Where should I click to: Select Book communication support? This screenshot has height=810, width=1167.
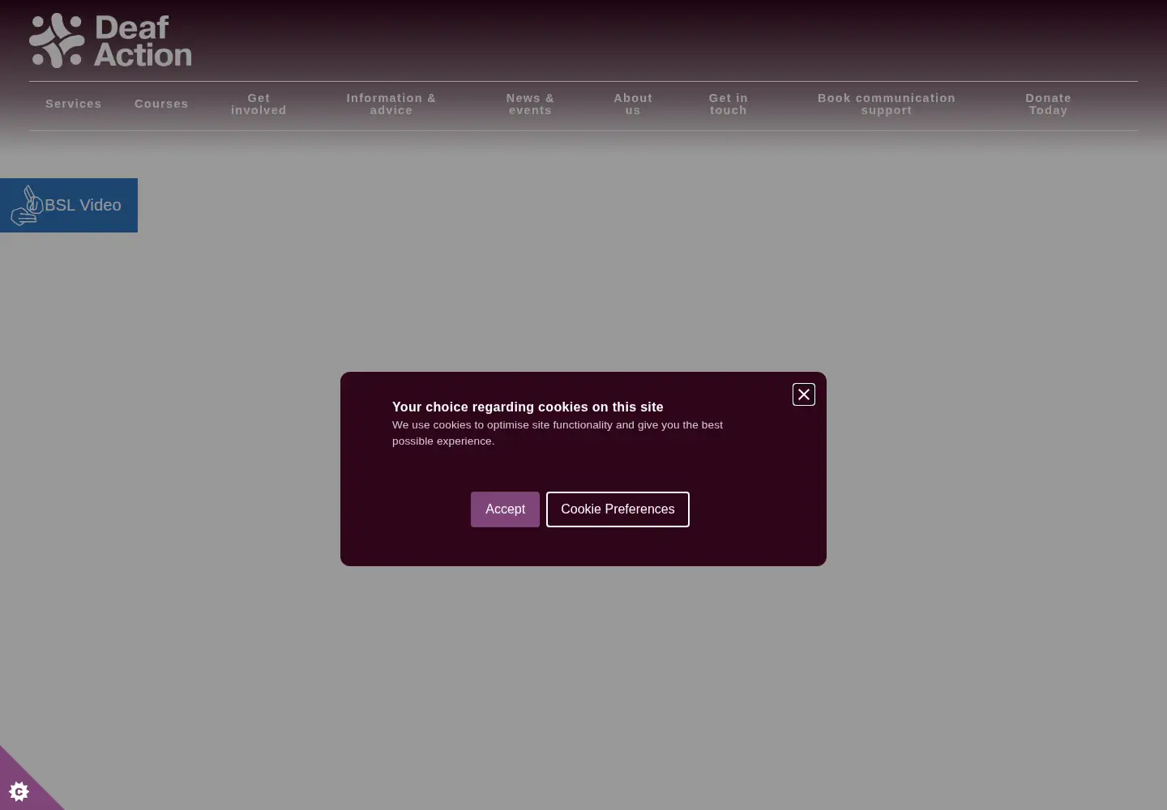tap(887, 104)
